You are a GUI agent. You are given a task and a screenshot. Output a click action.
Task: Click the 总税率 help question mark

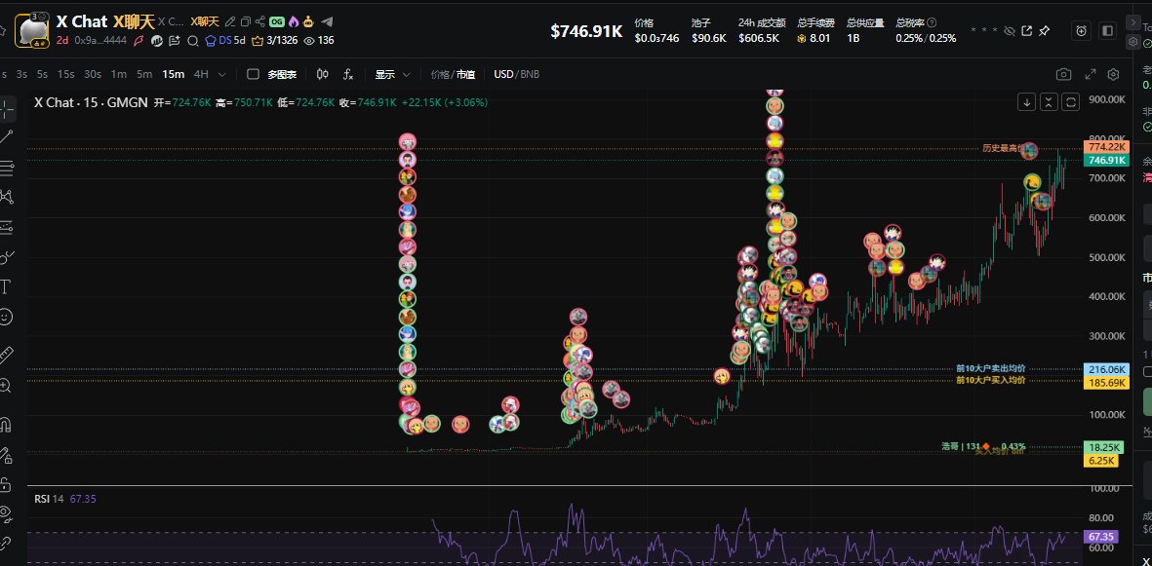tap(932, 22)
